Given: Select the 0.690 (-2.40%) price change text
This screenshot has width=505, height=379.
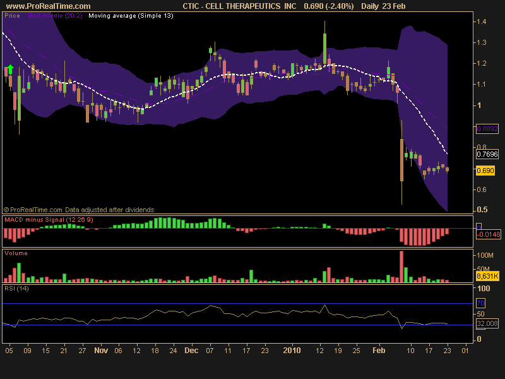Looking at the screenshot, I should [328, 6].
